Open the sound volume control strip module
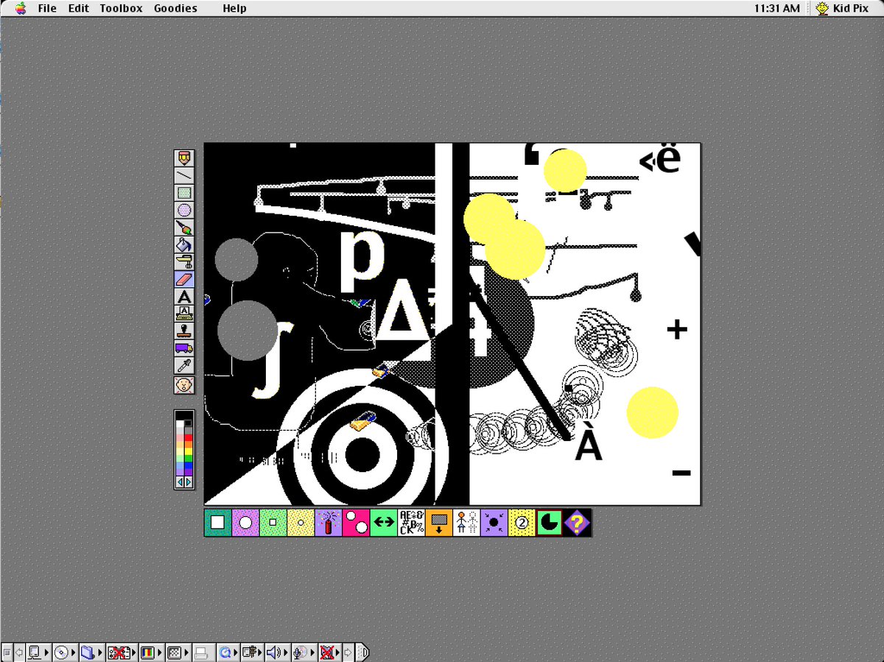The width and height of the screenshot is (884, 662). (277, 652)
